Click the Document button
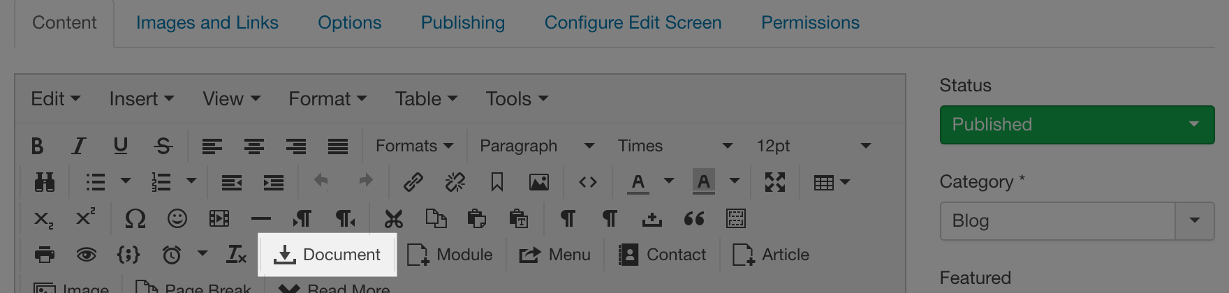The height and width of the screenshot is (293, 1229). click(328, 255)
